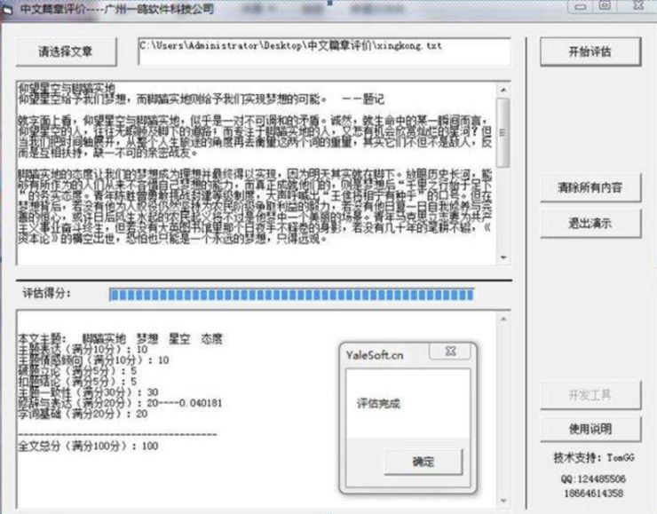This screenshot has height=514, width=657.
Task: Click the 评估完成 message text
Action: [x=378, y=403]
